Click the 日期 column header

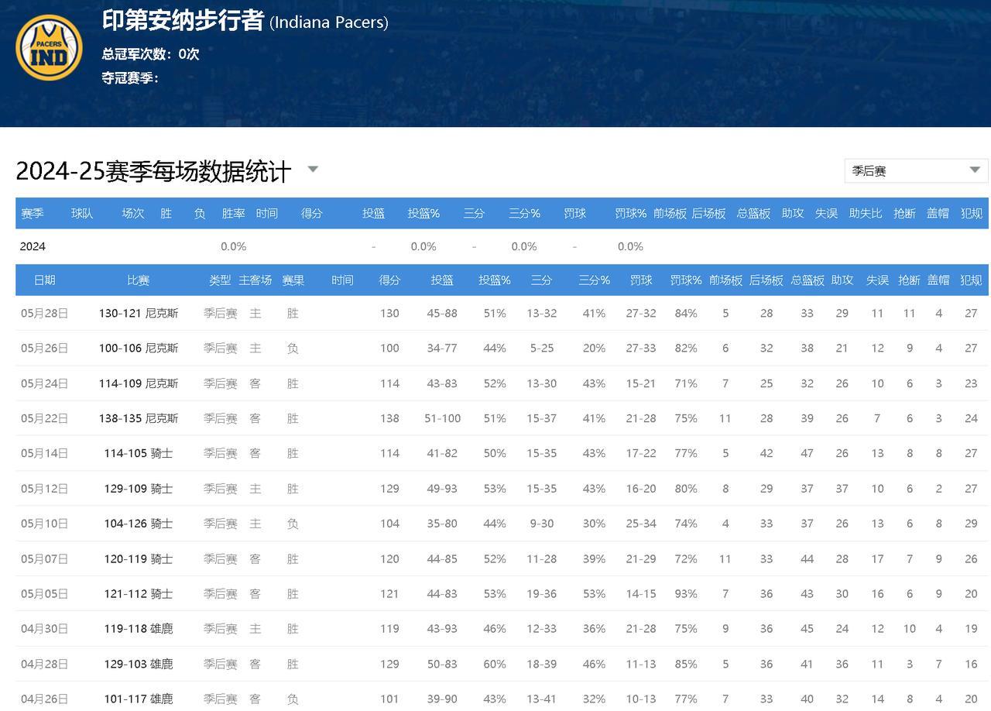point(45,280)
